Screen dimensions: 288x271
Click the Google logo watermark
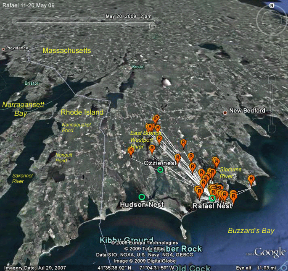(x=270, y=252)
